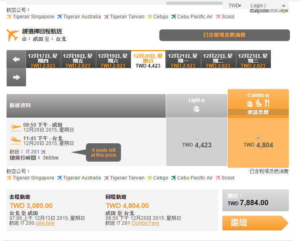Click the Tigerair Taiwan icon beside IT 201
This screenshot has height=241, width=301.
coord(43,152)
